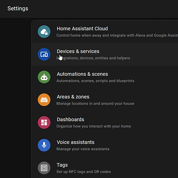Click the Tags NFC icon
This screenshot has height=178, width=178.
(44, 168)
